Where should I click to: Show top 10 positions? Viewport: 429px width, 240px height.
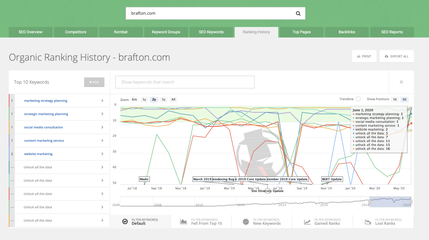tap(395, 99)
